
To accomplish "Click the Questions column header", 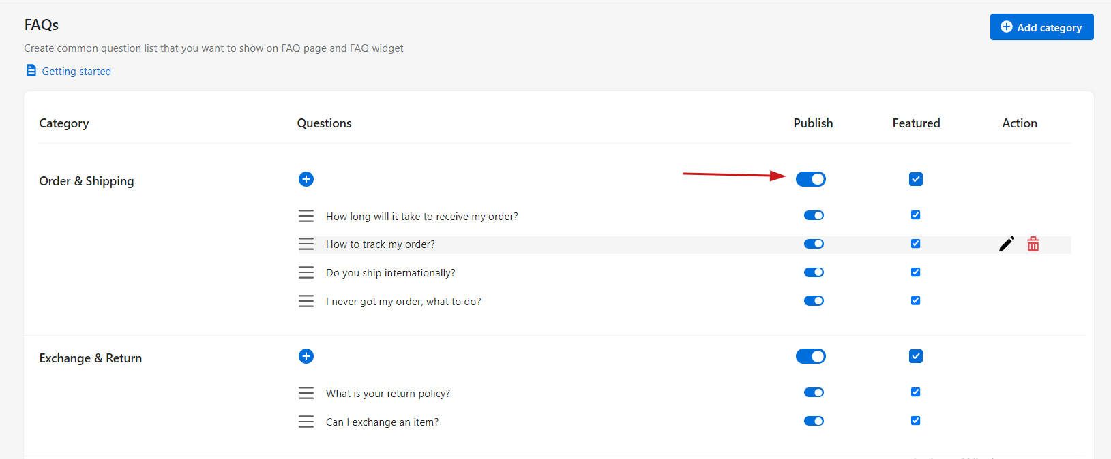I will coord(325,123).
